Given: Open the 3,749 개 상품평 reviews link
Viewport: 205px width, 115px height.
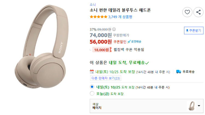Looking at the screenshot, I should (120, 17).
